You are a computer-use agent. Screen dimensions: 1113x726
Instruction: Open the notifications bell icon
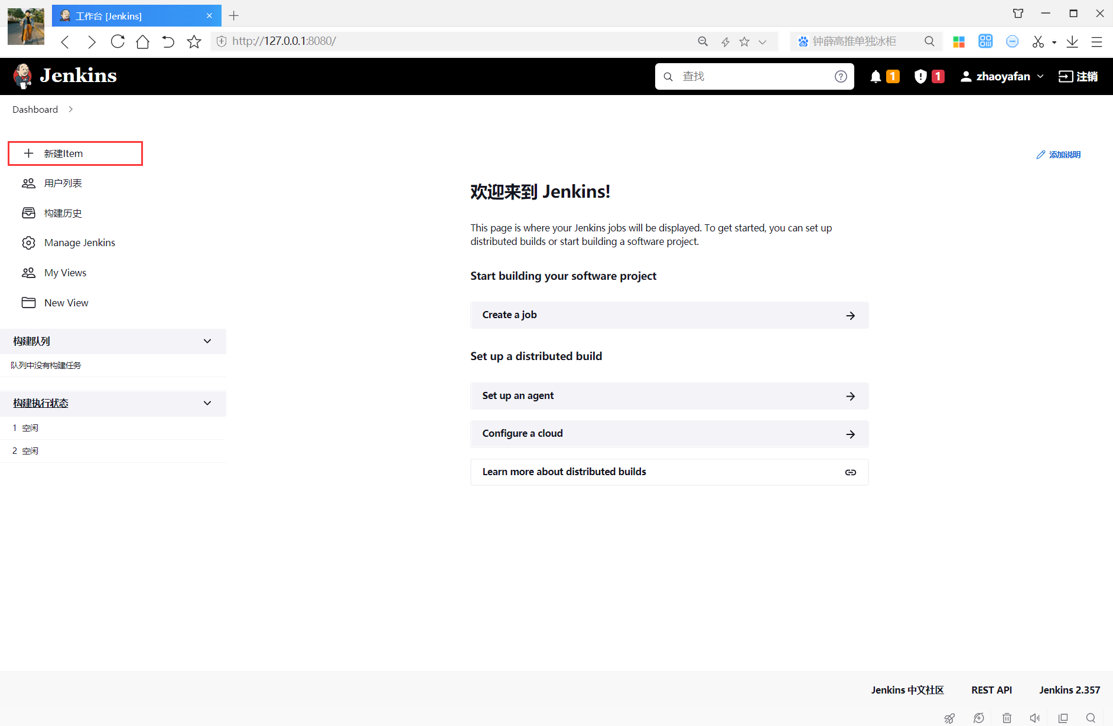(876, 77)
